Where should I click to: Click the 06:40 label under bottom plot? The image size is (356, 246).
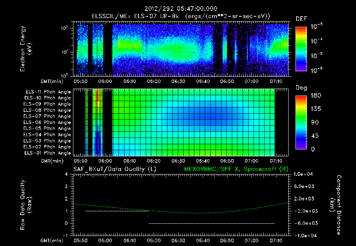point(203,240)
